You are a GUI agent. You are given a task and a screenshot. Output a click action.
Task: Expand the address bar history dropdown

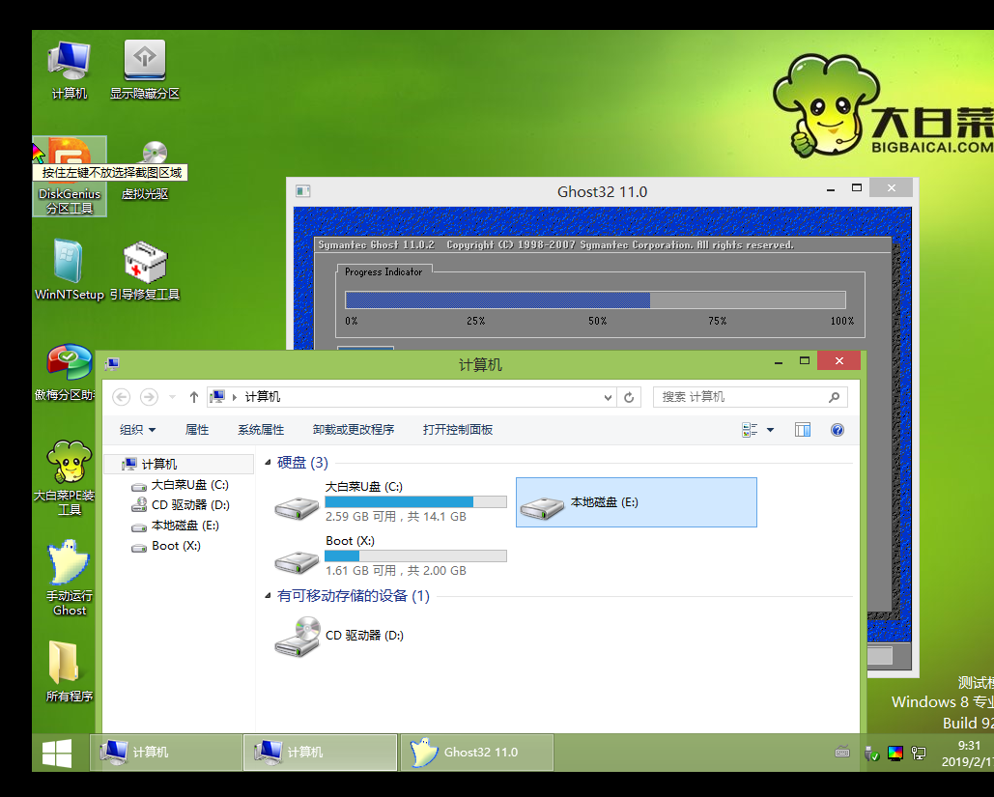click(608, 397)
